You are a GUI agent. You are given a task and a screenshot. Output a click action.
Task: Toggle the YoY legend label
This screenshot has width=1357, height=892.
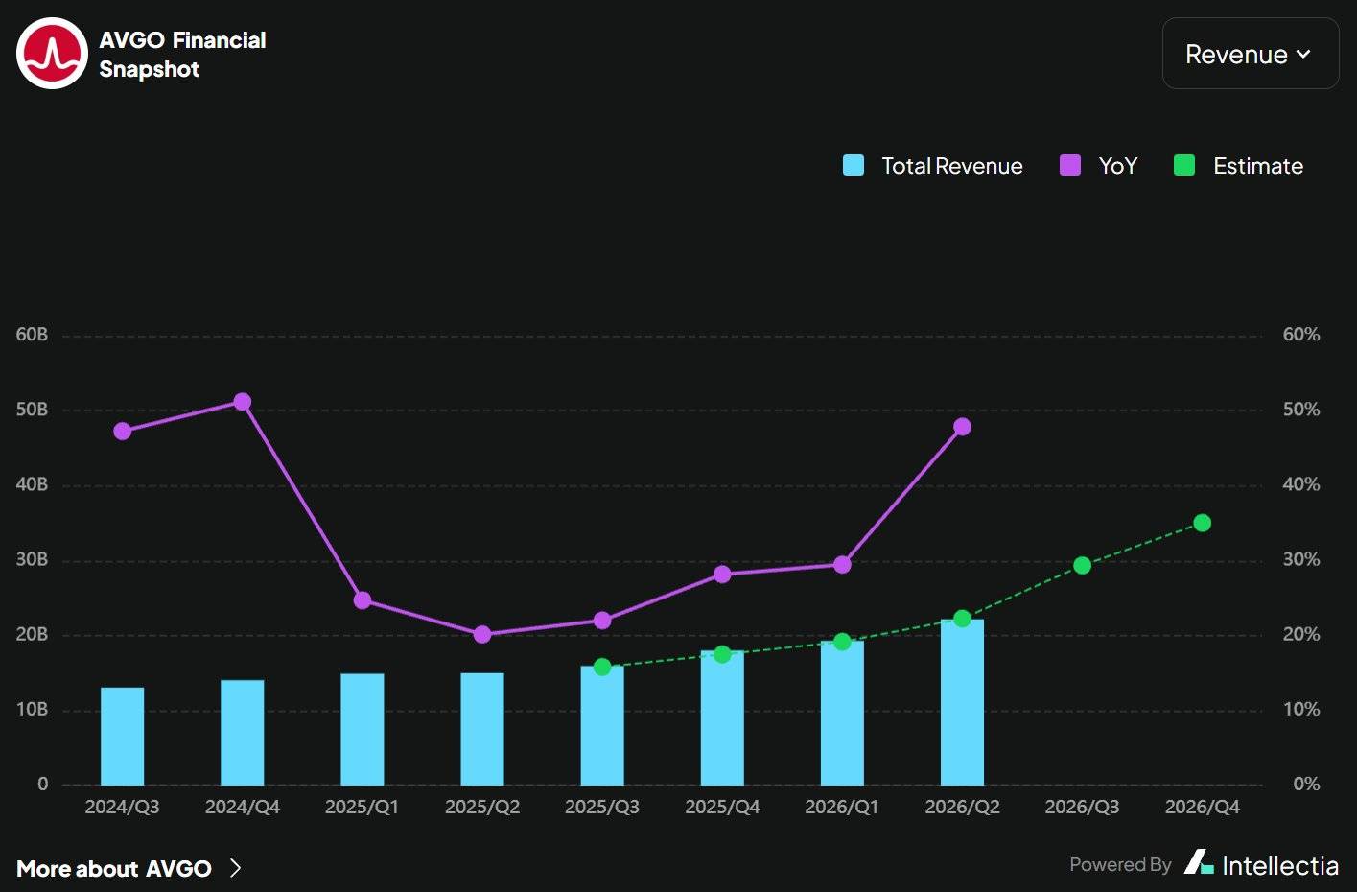(1118, 166)
